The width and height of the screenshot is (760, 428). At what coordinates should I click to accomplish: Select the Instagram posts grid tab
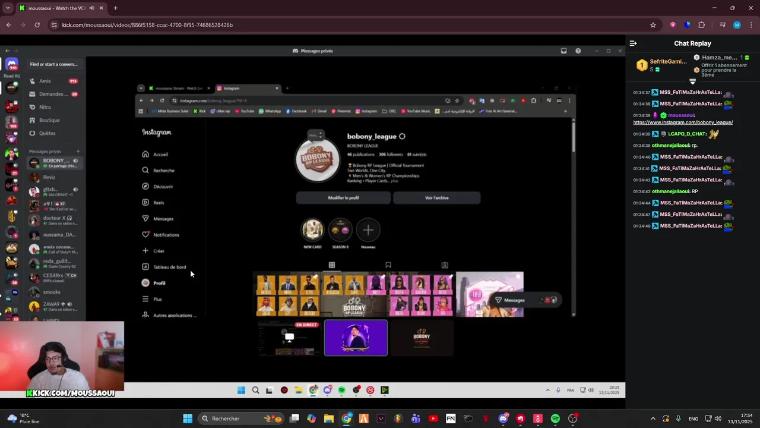pos(332,265)
